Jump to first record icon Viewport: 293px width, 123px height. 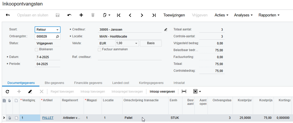[x=118, y=15]
